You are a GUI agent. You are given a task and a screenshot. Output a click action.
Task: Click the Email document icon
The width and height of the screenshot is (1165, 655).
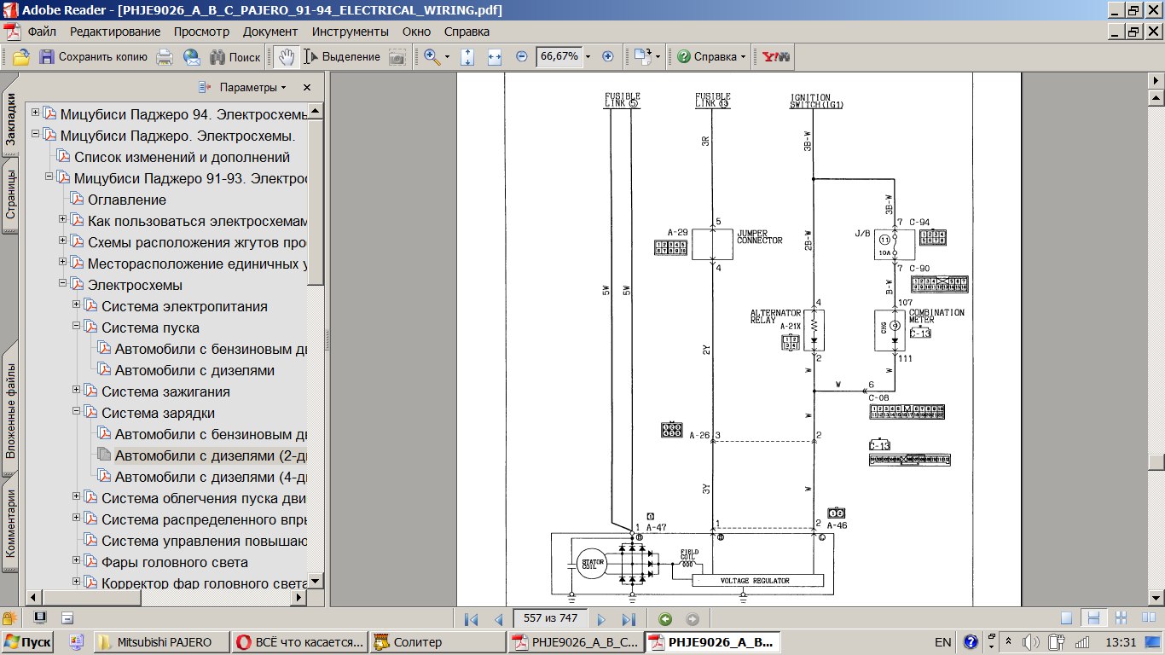tap(192, 57)
